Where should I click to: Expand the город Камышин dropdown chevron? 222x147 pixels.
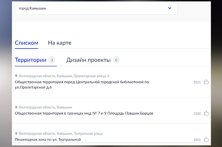[x=170, y=8]
